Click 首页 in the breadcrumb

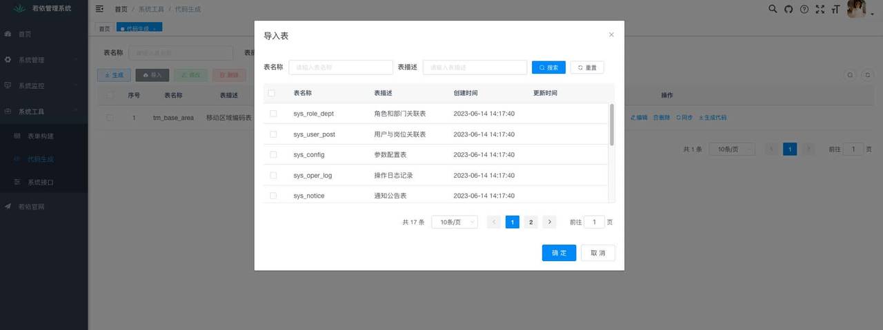tap(121, 9)
